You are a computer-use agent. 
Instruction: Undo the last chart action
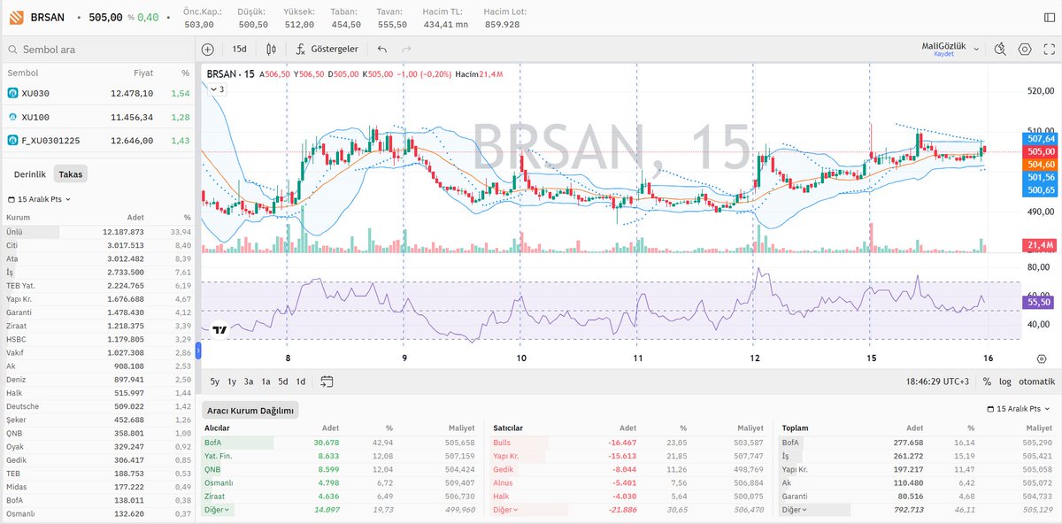click(381, 49)
